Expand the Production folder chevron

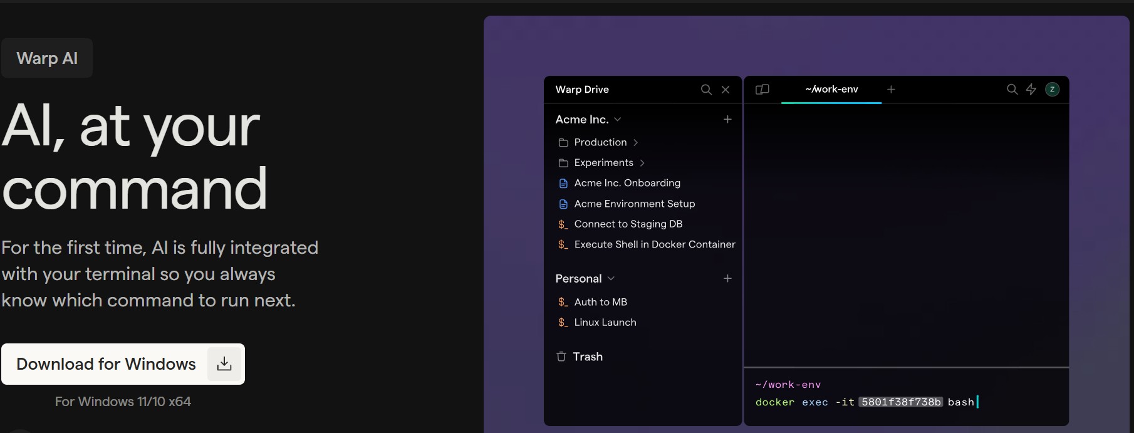pos(636,142)
